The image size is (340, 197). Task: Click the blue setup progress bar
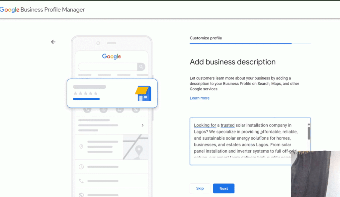pyautogui.click(x=240, y=44)
